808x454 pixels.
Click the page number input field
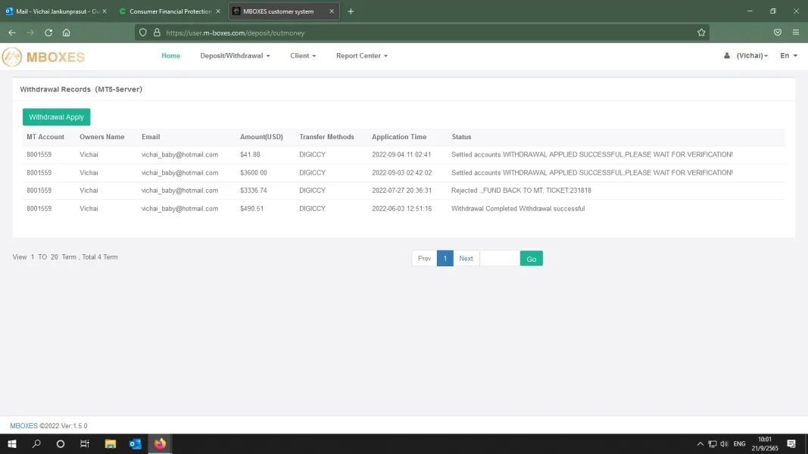tap(499, 258)
